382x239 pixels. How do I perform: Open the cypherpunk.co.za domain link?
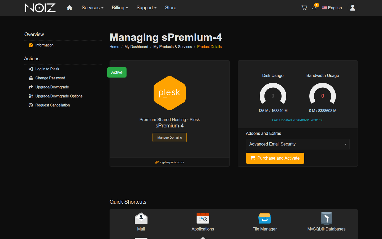[x=172, y=162]
